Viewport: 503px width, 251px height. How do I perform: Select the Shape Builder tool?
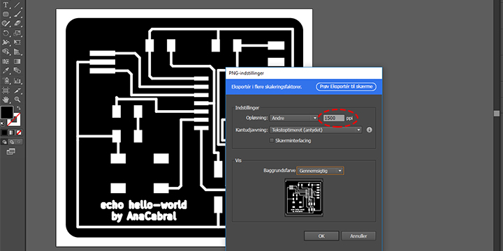point(6,52)
